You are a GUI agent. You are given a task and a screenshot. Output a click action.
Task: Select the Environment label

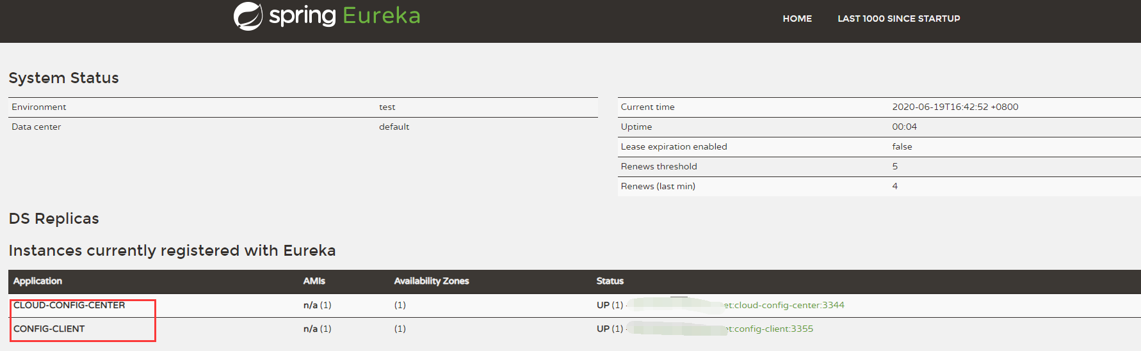tap(39, 107)
